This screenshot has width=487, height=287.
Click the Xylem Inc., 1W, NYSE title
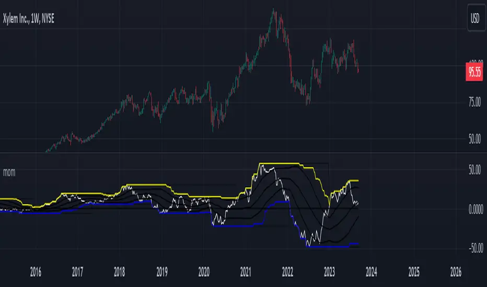(29, 19)
